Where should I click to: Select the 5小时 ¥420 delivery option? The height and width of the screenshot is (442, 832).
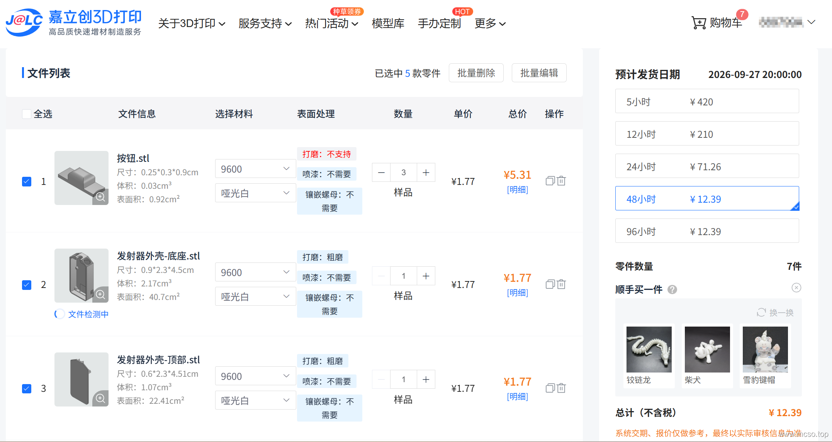[707, 101]
